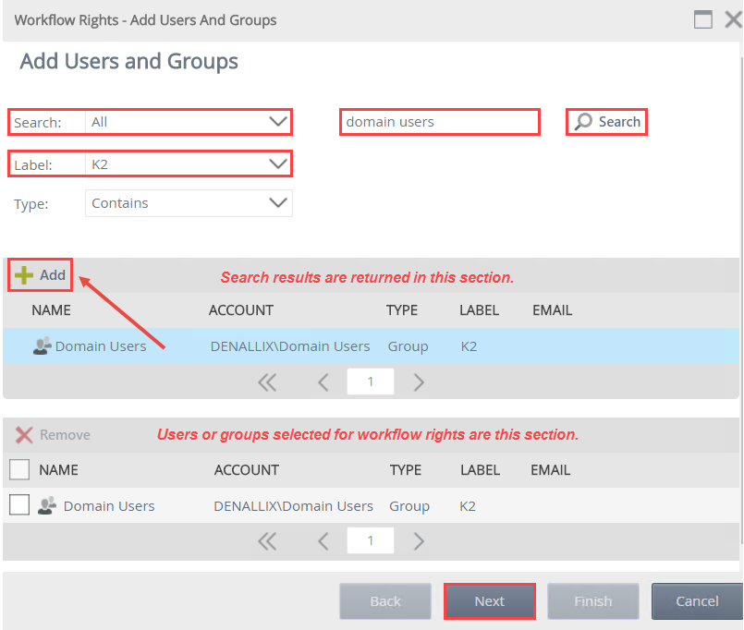Click the Next button
744x630 pixels.
coord(489,600)
